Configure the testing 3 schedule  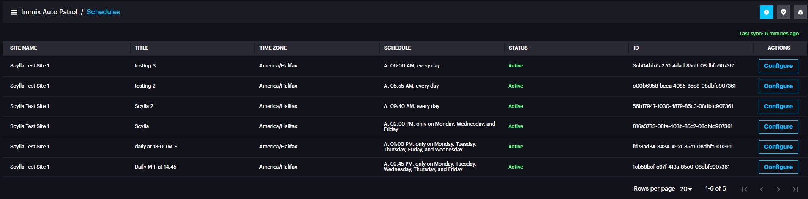778,66
